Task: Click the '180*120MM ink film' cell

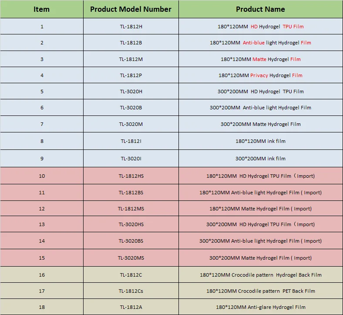Action: click(260, 141)
